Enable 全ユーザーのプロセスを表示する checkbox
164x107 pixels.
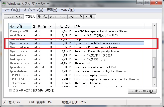[x=10, y=91]
